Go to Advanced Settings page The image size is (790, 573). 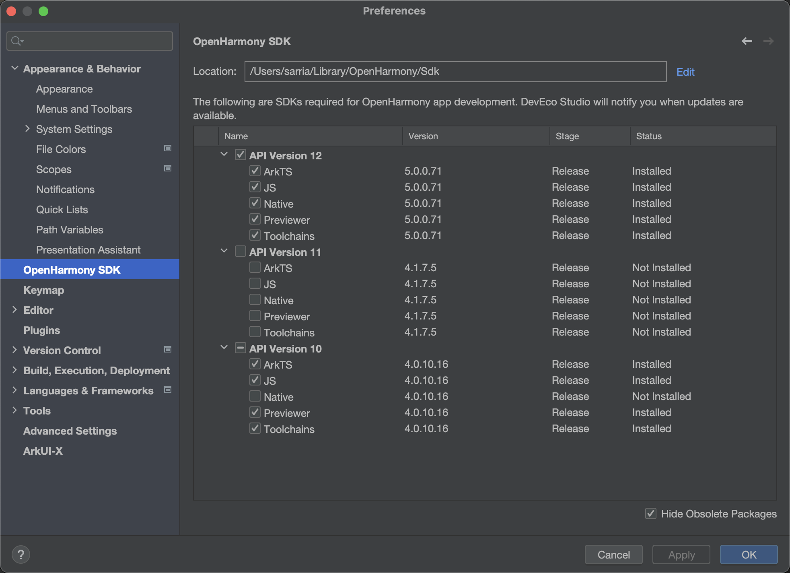(x=70, y=431)
